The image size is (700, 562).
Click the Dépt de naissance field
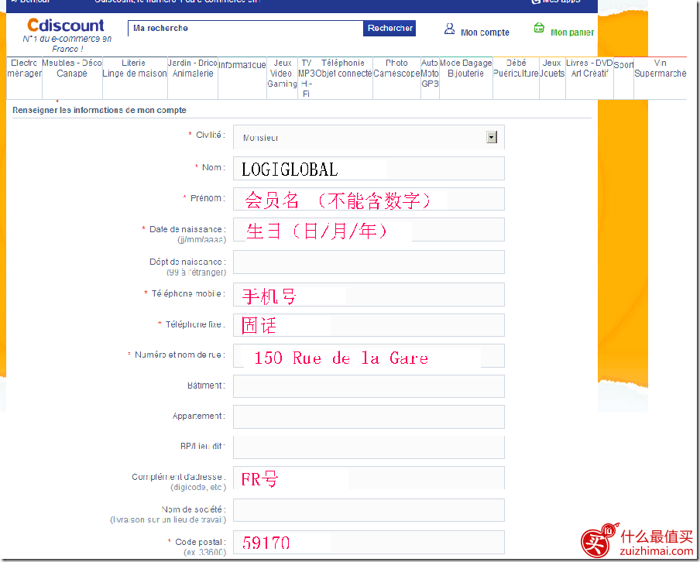tap(369, 262)
